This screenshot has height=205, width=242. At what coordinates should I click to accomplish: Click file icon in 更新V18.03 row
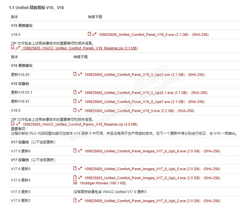(75, 74)
